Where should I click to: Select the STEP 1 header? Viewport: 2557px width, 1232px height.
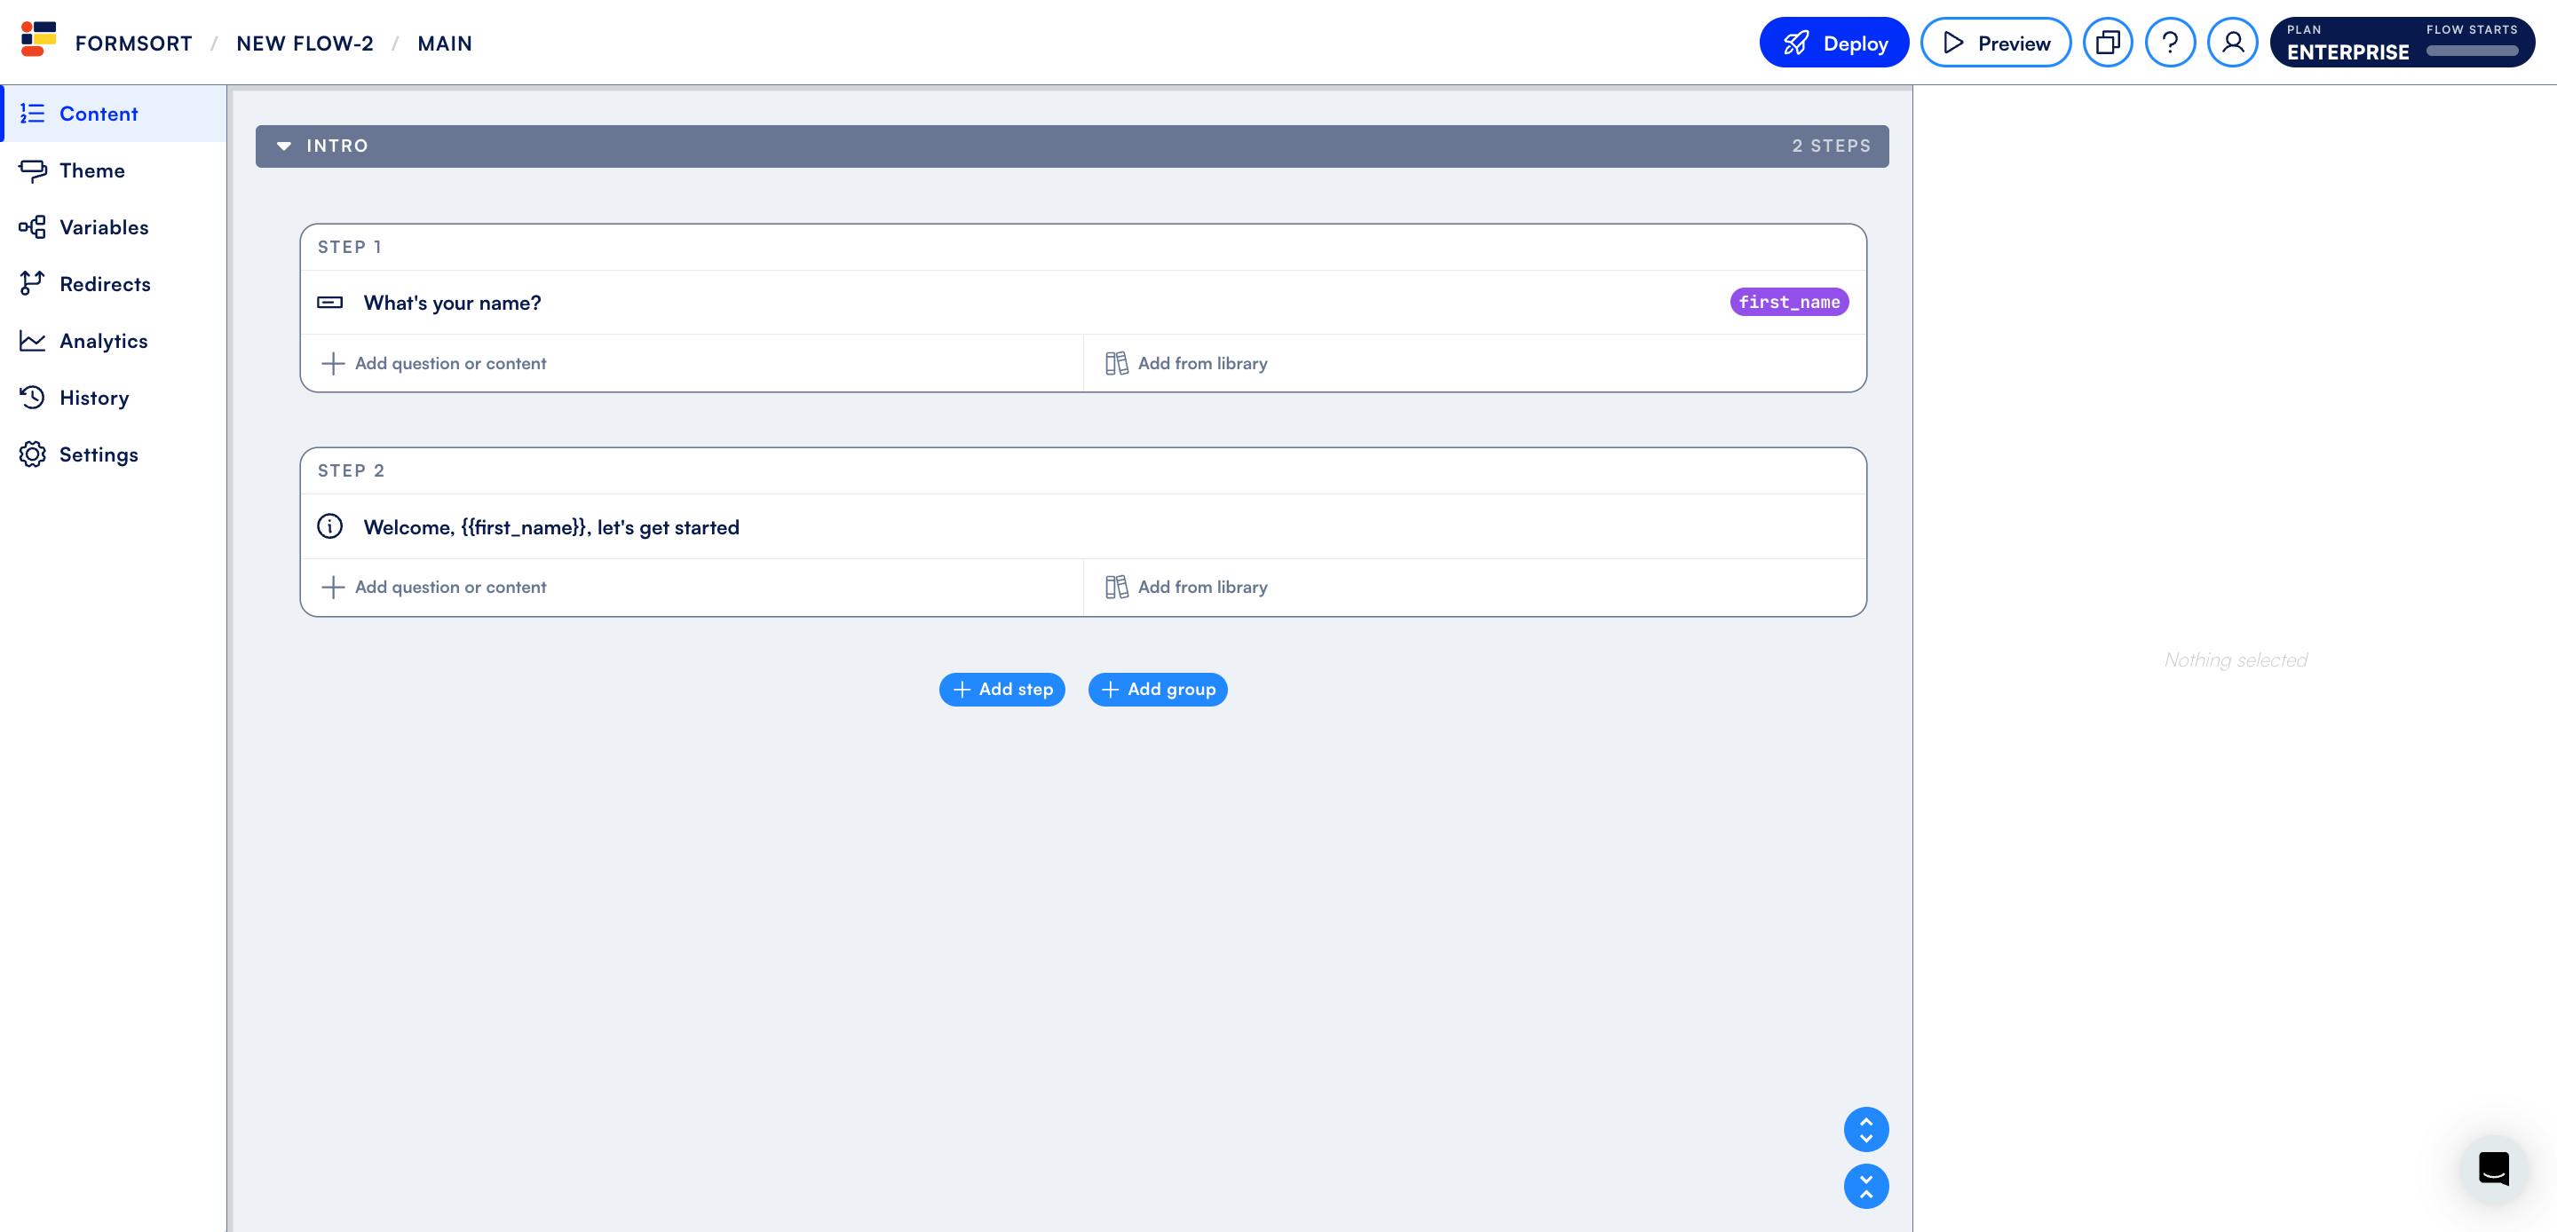[x=1083, y=247]
